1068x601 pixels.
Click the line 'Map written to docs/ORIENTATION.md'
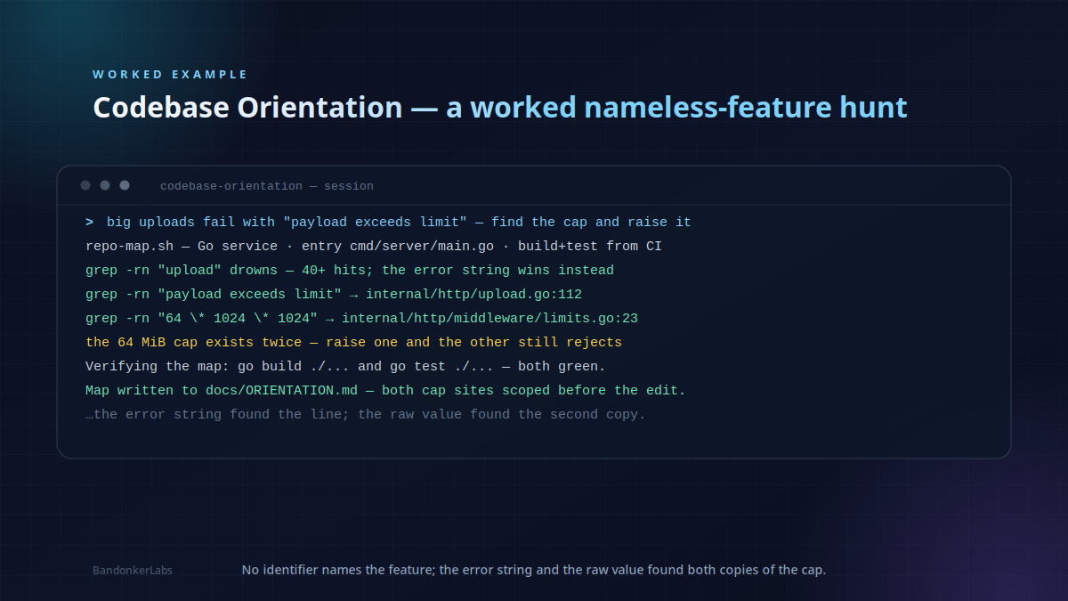pyautogui.click(x=385, y=391)
